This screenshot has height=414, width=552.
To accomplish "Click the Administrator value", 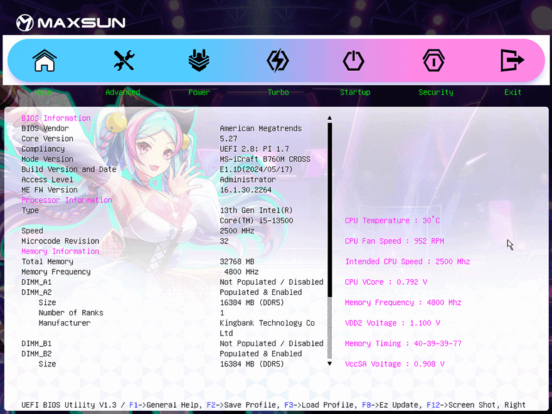I will (248, 179).
